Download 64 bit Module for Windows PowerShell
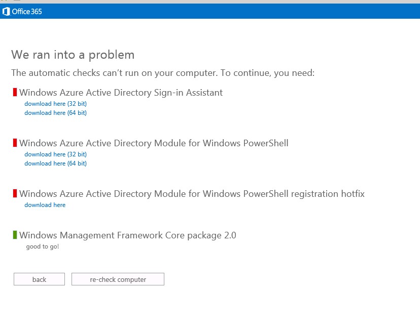This screenshot has height=333, width=420. (x=55, y=163)
